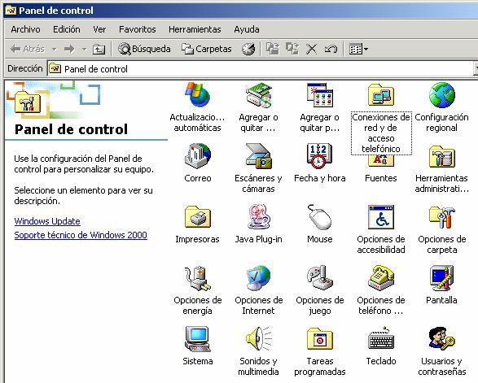This screenshot has width=478, height=383.
Task: Open the Java Plug-in control panel icon
Action: pos(258,217)
